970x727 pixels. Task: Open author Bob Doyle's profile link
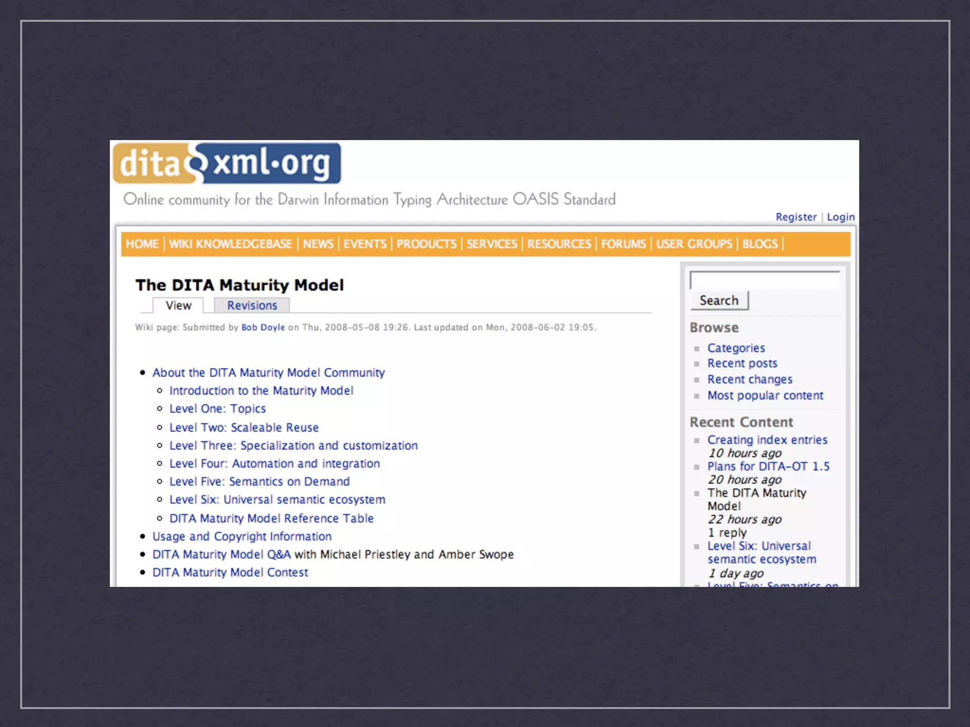click(263, 328)
